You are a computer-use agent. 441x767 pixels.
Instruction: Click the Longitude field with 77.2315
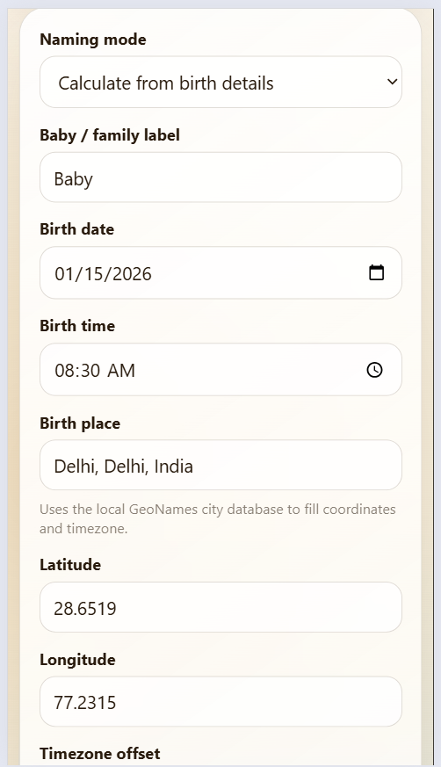[x=220, y=702]
